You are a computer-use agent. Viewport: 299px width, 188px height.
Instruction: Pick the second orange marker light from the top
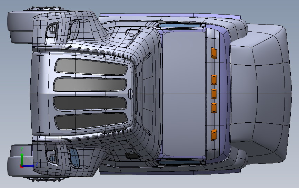coord(214,80)
